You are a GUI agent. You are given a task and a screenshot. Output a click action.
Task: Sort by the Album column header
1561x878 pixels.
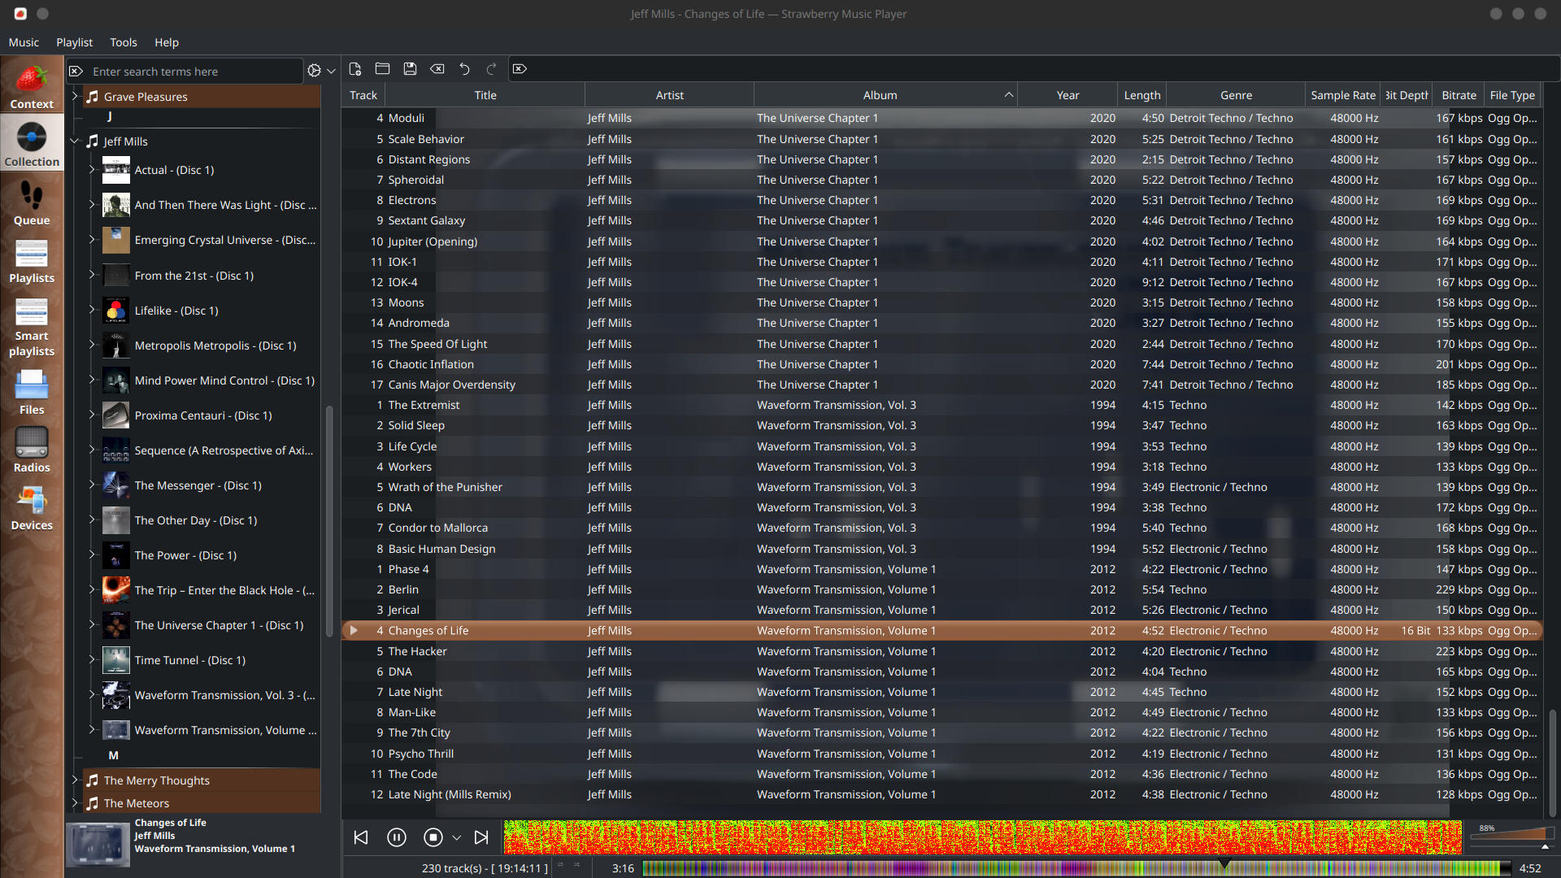(885, 95)
